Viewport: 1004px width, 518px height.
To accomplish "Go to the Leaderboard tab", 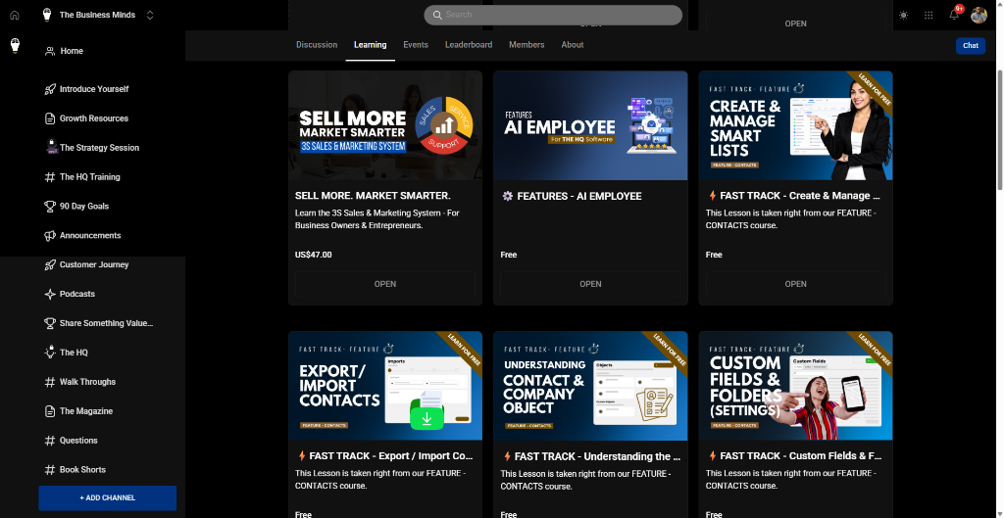I will click(469, 45).
